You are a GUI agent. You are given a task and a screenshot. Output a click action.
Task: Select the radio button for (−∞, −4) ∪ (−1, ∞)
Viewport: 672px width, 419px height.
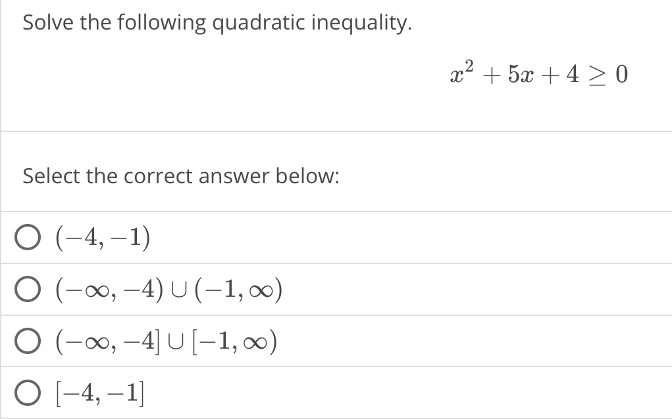point(27,290)
